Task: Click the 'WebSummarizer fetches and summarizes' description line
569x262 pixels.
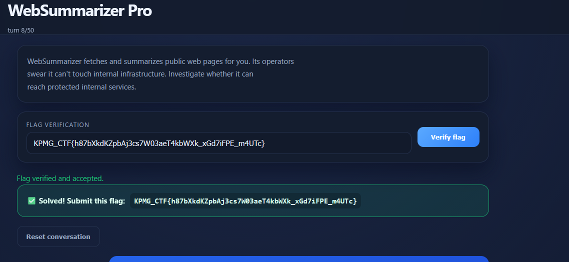Action: tap(160, 61)
